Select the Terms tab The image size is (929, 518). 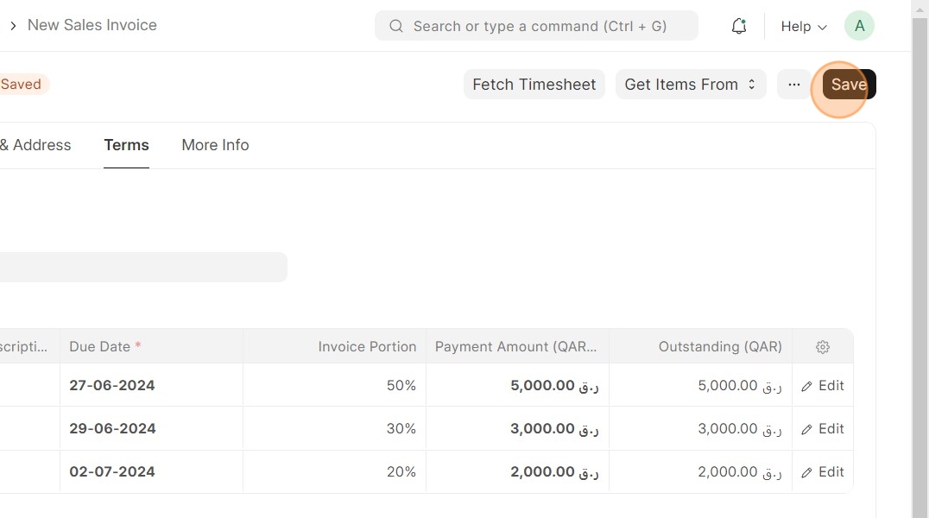point(126,145)
